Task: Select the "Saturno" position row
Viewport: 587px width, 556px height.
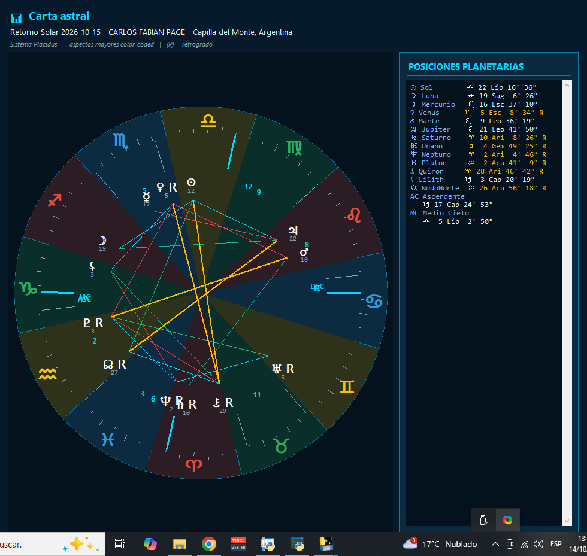Action: coord(478,138)
